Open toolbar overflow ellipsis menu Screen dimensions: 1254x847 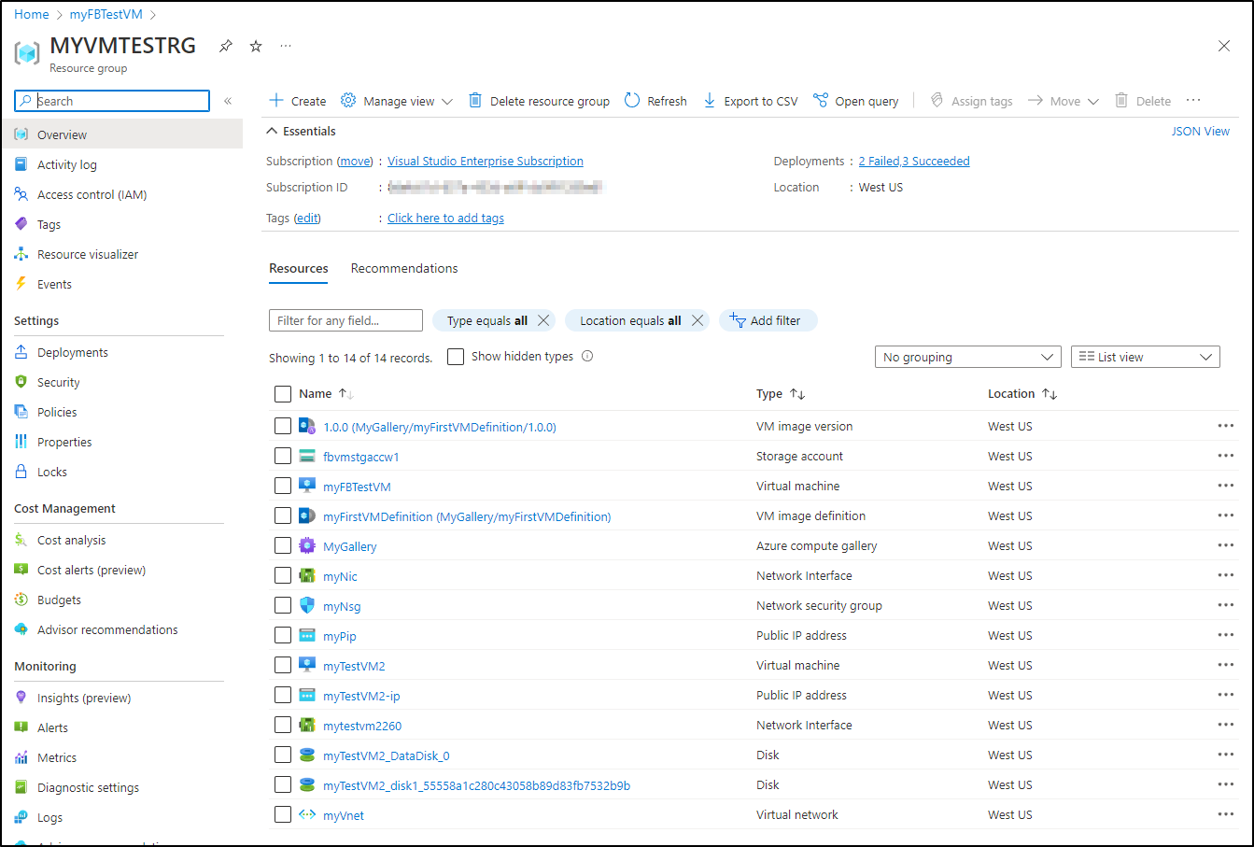(1193, 101)
